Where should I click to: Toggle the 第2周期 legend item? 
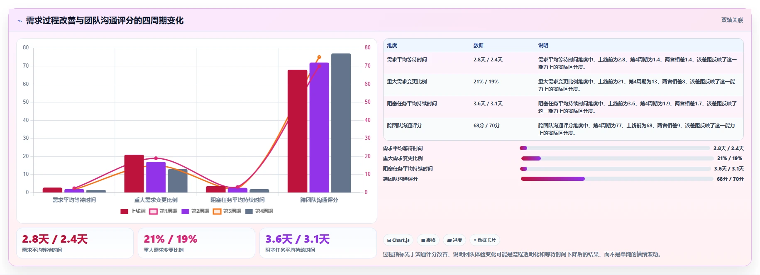pos(195,211)
